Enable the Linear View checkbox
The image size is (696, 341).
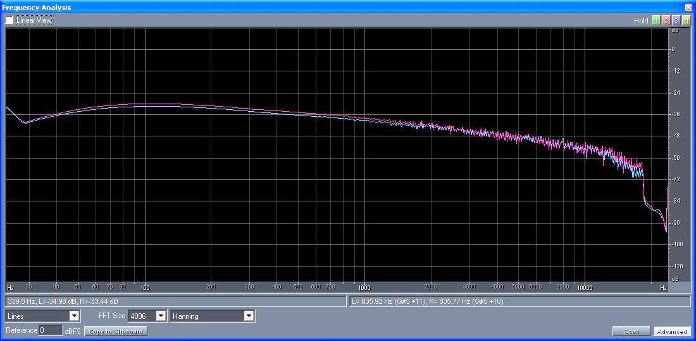coord(9,20)
